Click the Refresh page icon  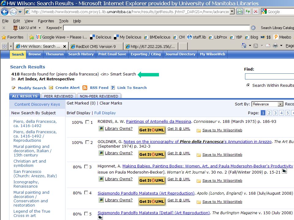tap(248, 12)
